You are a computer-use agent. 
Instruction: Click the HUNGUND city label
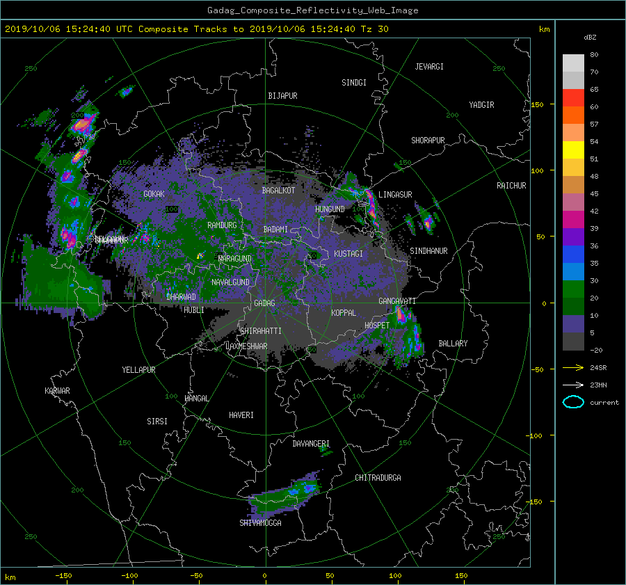[x=330, y=209]
